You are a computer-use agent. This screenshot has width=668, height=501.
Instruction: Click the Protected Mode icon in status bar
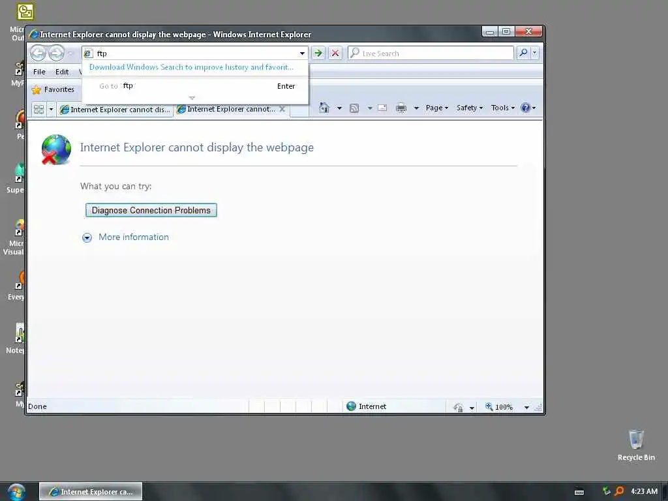[x=459, y=407]
